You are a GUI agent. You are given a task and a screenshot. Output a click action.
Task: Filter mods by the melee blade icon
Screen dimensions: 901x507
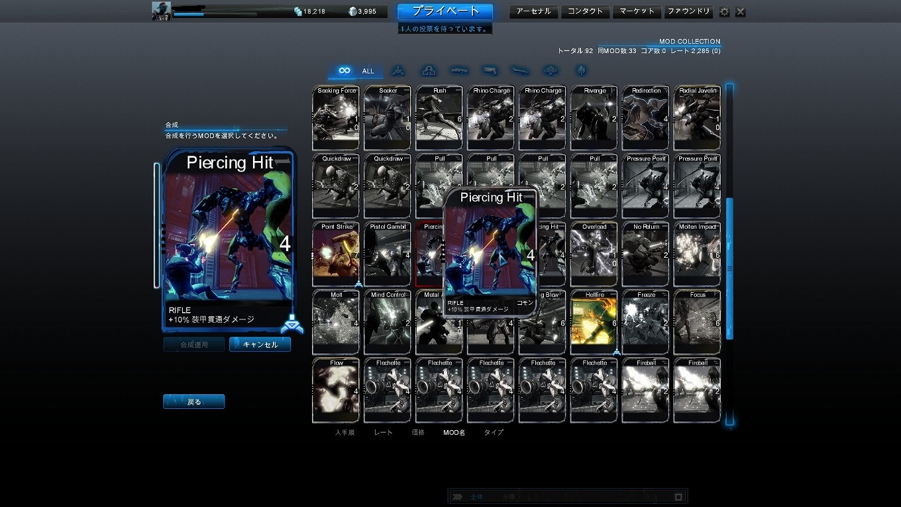pyautogui.click(x=519, y=70)
